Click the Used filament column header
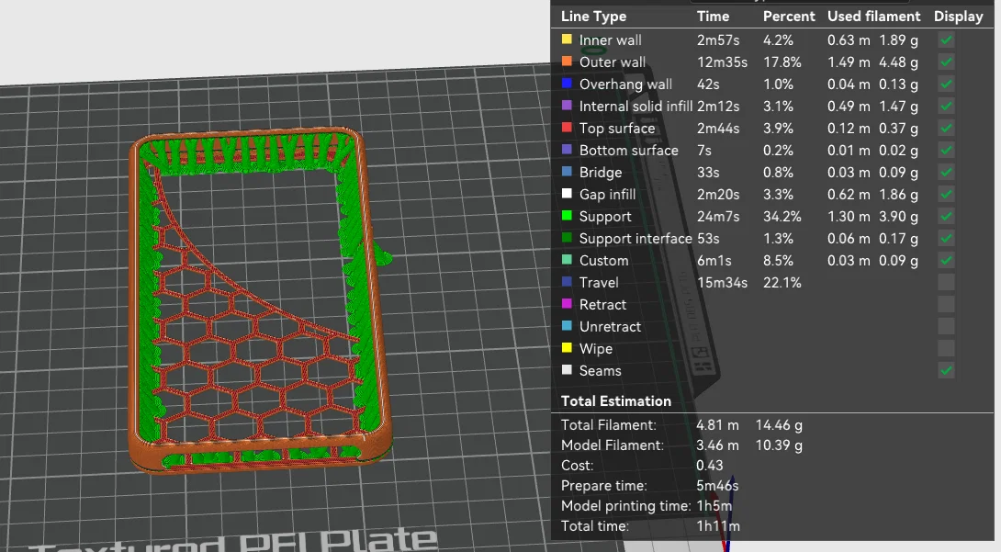Image resolution: width=1001 pixels, height=552 pixels. (874, 17)
